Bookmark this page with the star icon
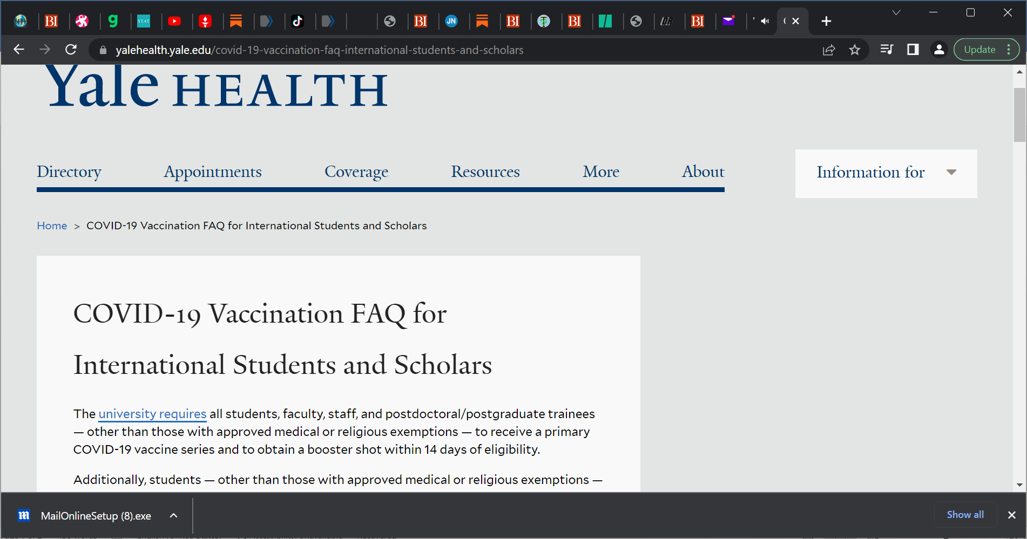Screen dimensions: 1027x539 coord(854,50)
